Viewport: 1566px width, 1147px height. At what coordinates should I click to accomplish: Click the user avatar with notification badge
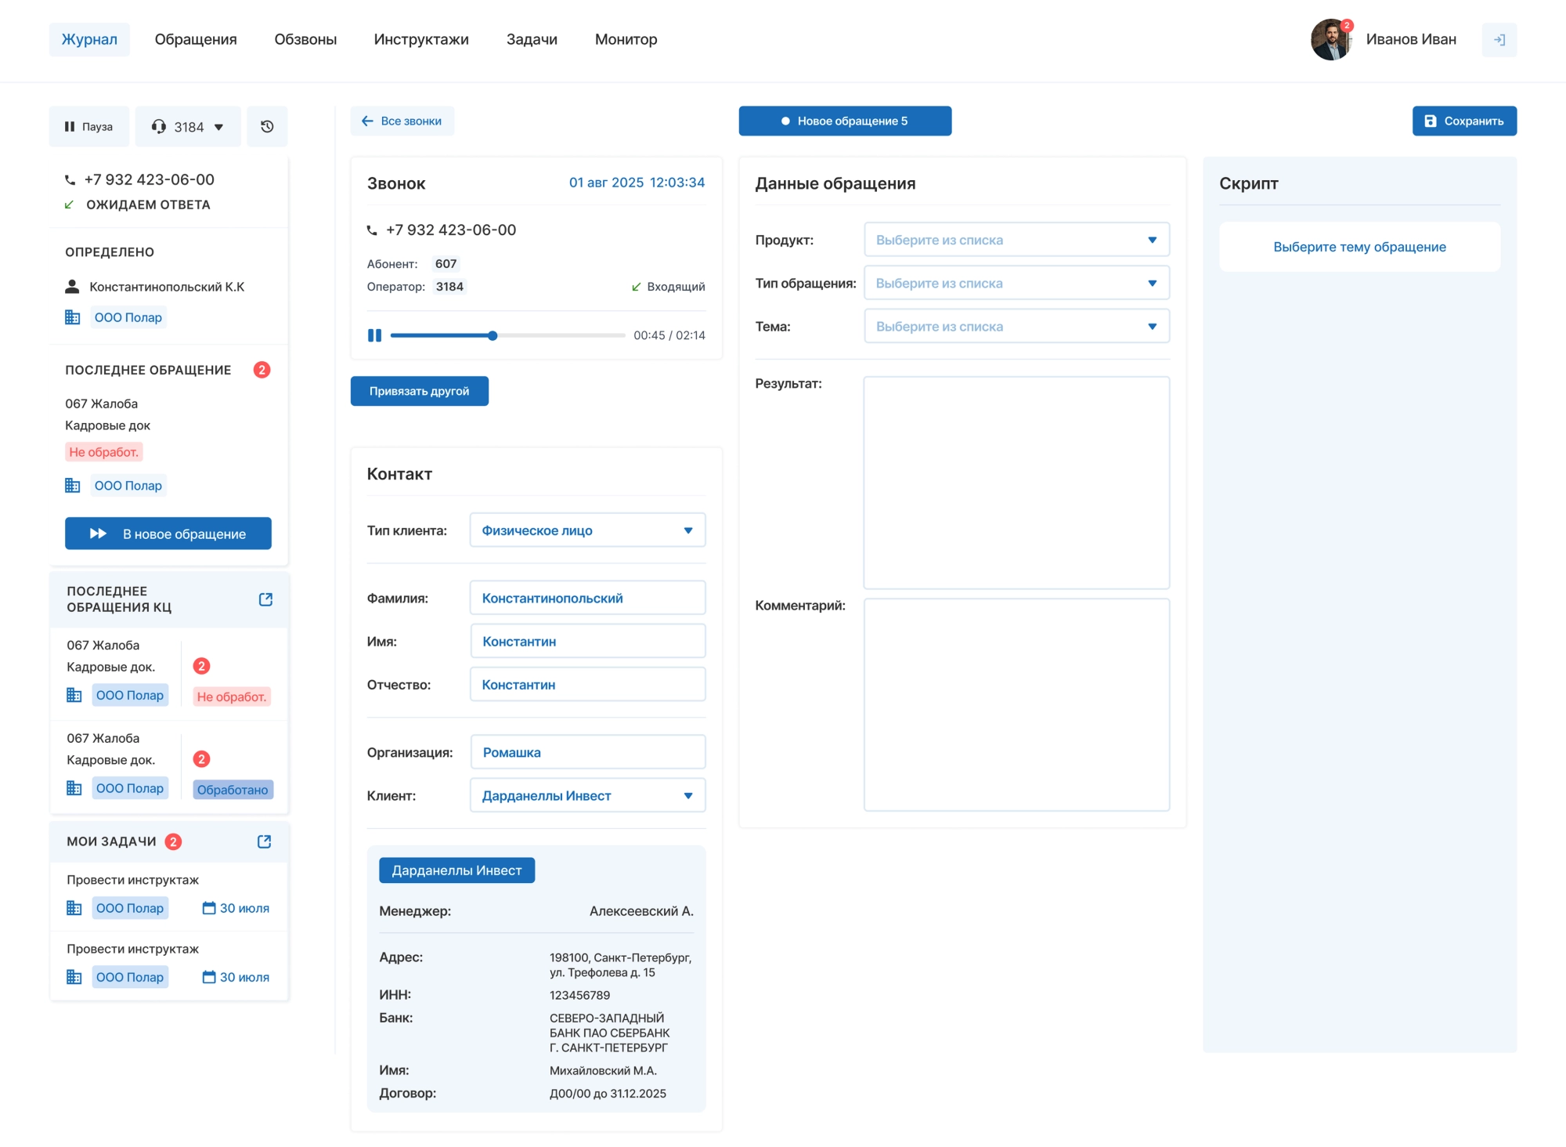tap(1330, 40)
